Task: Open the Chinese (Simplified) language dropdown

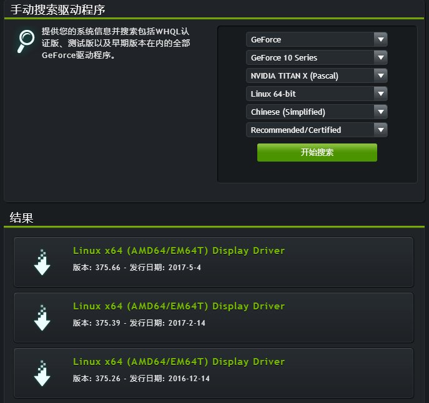Action: coord(317,112)
